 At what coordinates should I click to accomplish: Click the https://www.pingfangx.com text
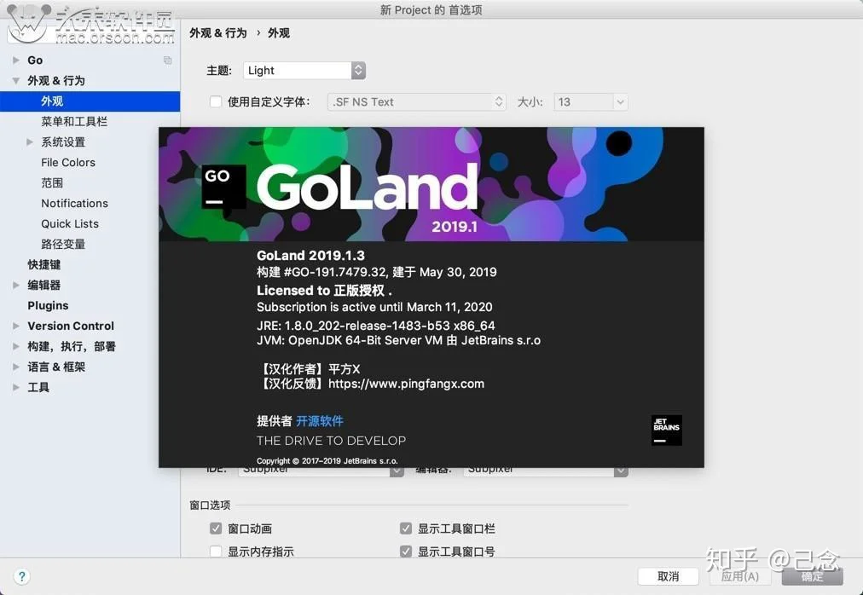tap(406, 384)
